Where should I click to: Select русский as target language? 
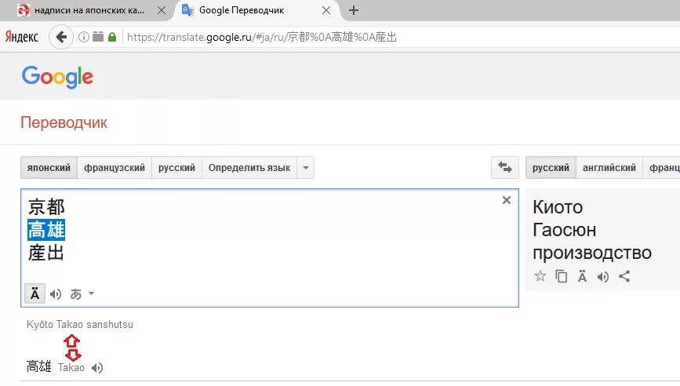click(x=551, y=167)
